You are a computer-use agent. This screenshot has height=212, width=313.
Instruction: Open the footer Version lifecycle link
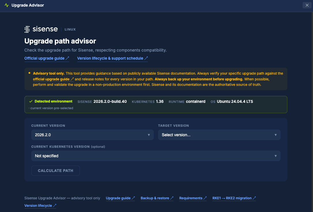coord(40,206)
